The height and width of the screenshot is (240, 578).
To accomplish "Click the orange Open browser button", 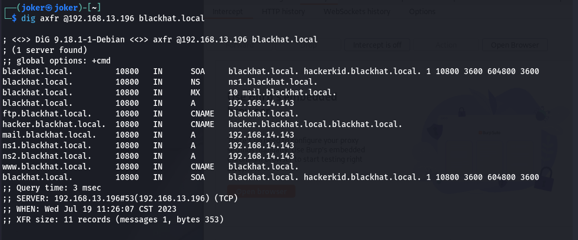I will (261, 191).
